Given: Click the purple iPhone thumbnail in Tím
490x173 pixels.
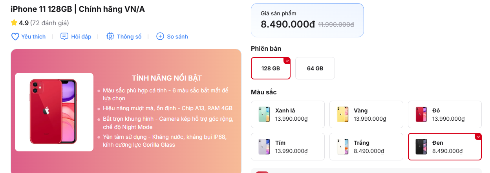Looking at the screenshot, I should click(264, 147).
